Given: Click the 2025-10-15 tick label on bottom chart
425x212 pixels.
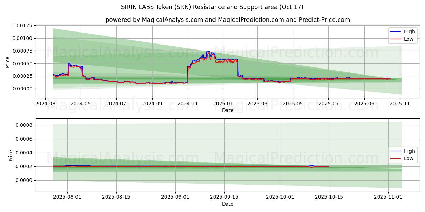Looking at the screenshot, I should [x=329, y=197].
